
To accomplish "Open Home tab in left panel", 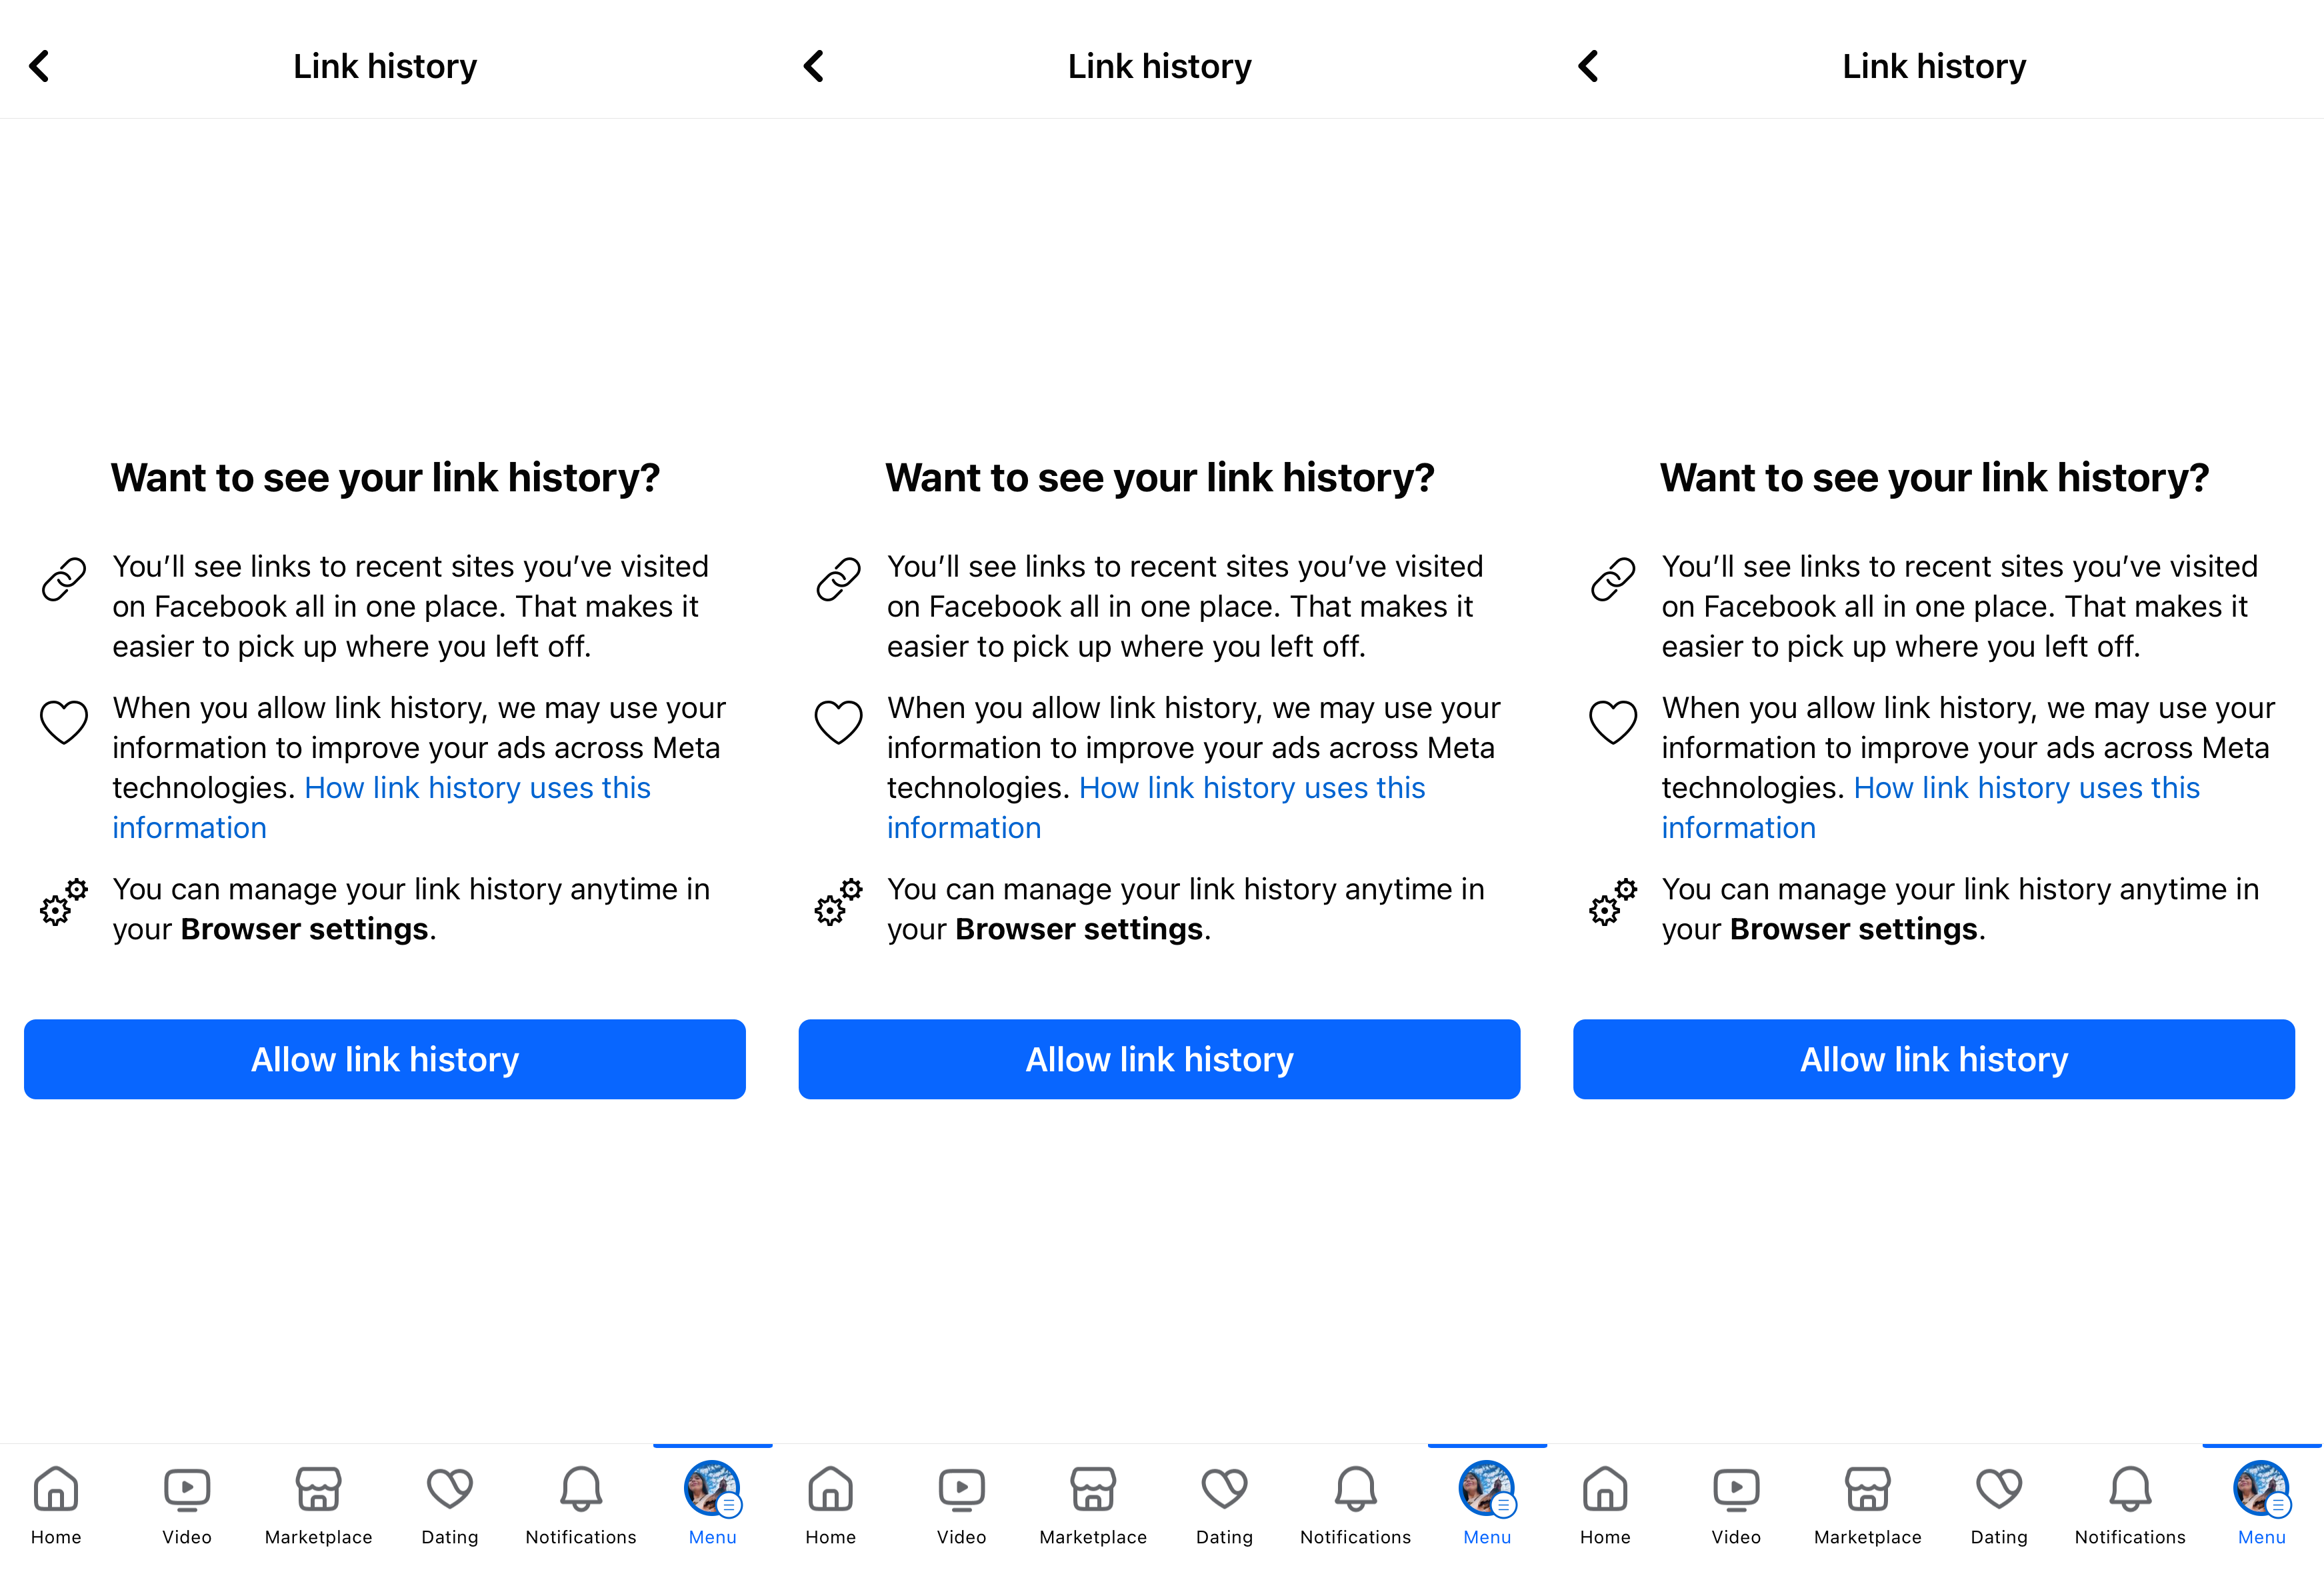I will (x=56, y=1505).
